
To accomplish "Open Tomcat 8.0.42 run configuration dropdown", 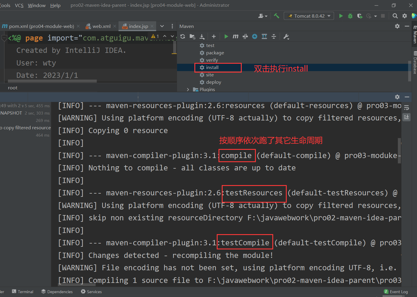I will pos(309,16).
